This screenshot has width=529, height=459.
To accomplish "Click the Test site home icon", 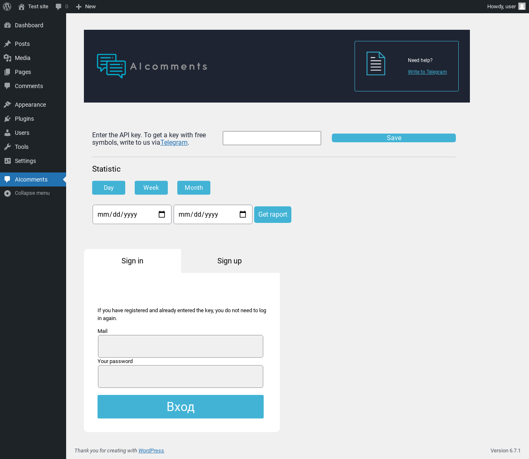I will (21, 7).
